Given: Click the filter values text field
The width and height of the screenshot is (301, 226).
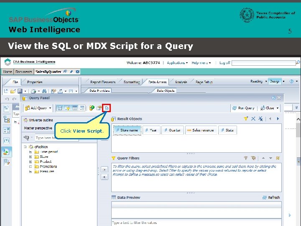Looking at the screenshot, I should 196,223.
